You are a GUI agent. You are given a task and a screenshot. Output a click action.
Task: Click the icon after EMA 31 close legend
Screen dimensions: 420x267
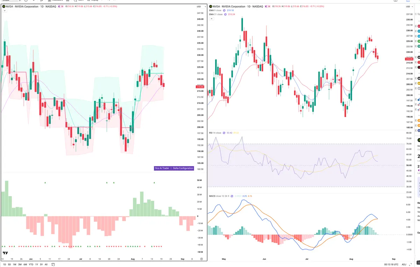pyautogui.click(x=225, y=14)
